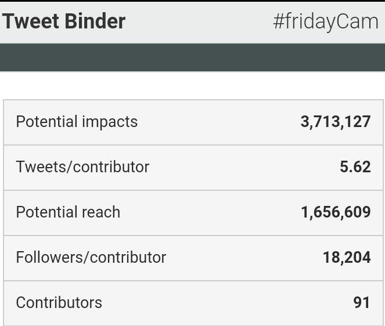Select the Tweets/contributor label

click(x=82, y=167)
